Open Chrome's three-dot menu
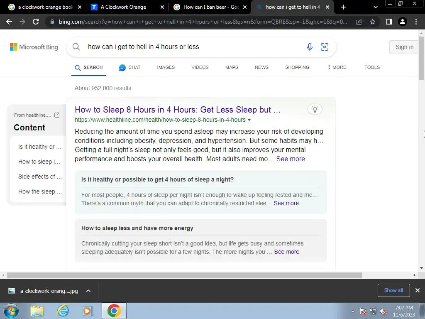The image size is (425, 319). click(x=416, y=22)
